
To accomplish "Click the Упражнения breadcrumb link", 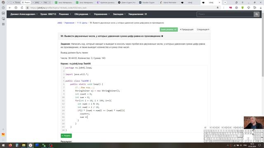I will coord(69,23).
